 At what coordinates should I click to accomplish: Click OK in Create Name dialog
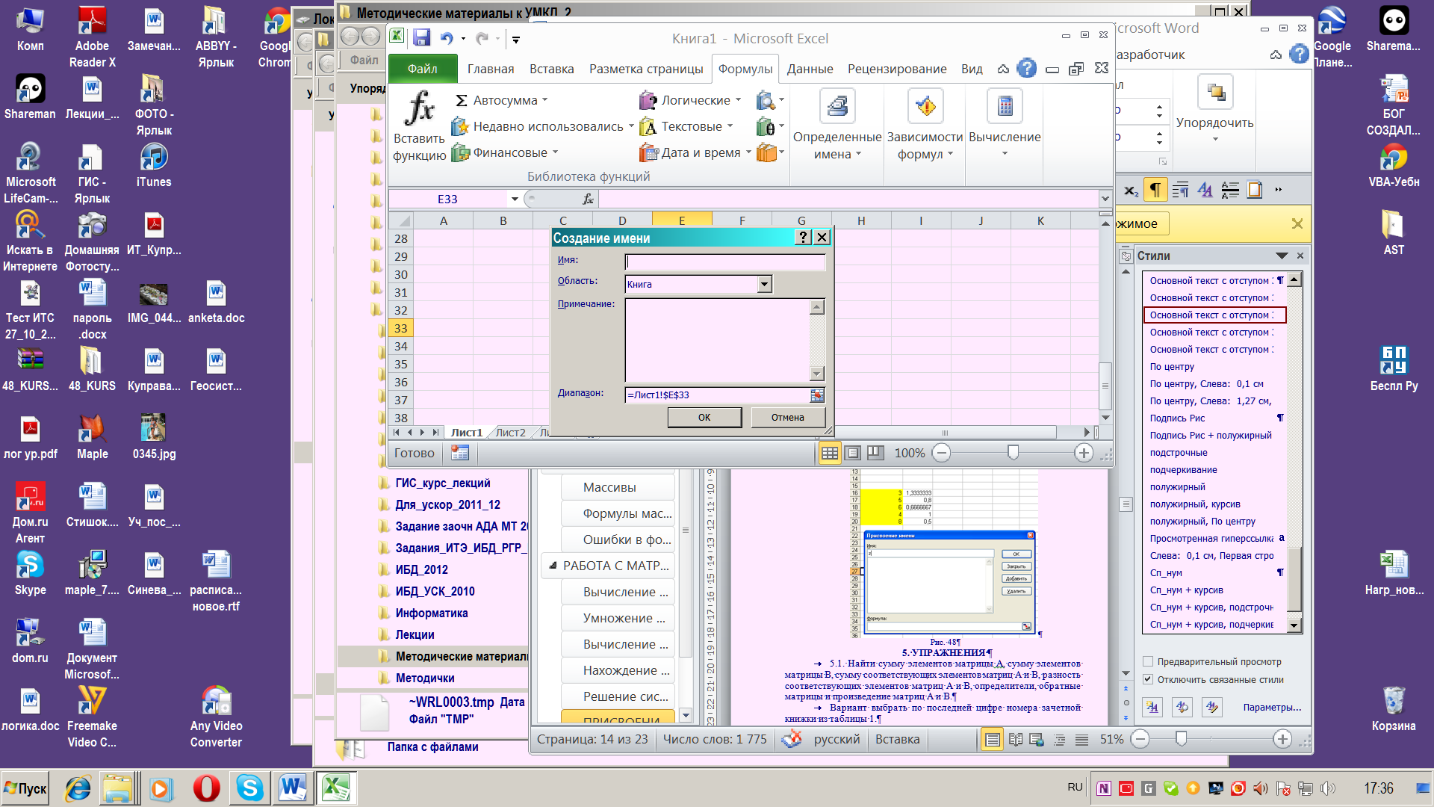pyautogui.click(x=704, y=418)
